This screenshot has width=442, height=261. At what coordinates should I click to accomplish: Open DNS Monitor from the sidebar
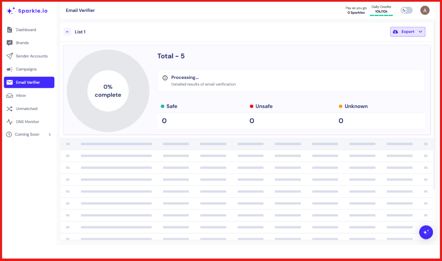(9, 122)
